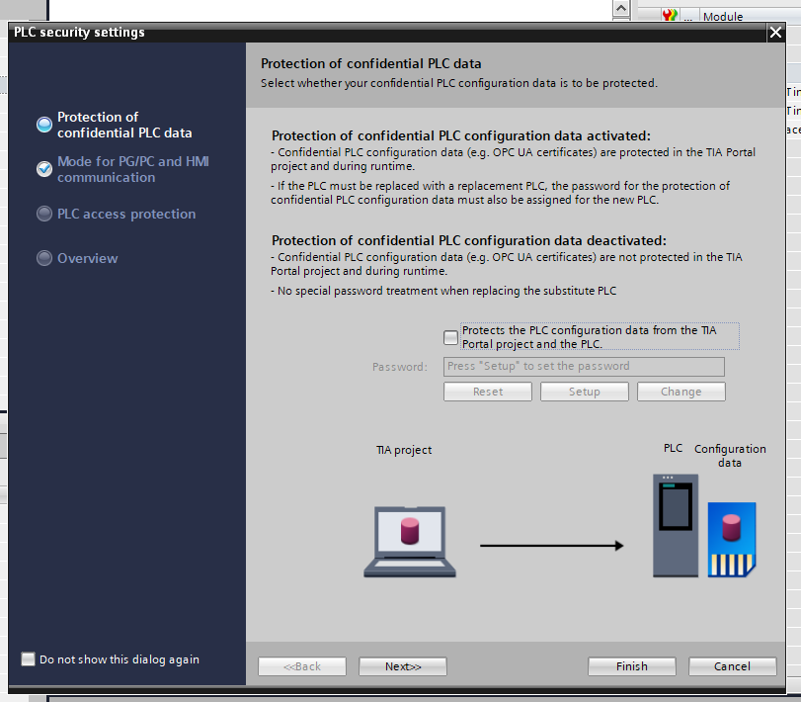Viewport: 801px width, 702px height.
Task: Go back with the <<Back button
Action: pyautogui.click(x=302, y=666)
